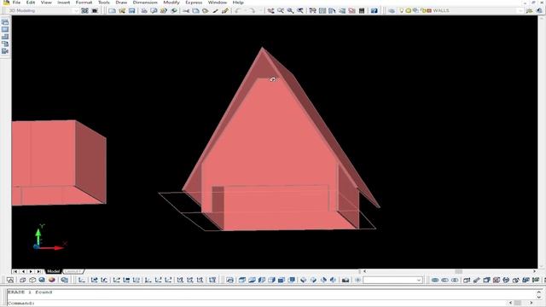The image size is (546, 307).
Task: Click the Union solids icon
Action: pyautogui.click(x=435, y=280)
